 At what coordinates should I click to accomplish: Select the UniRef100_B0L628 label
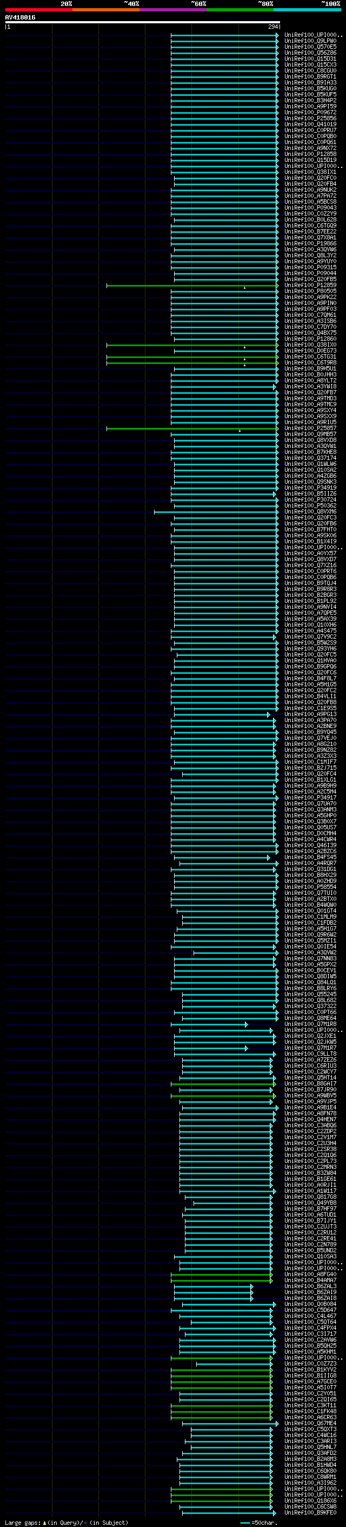[x=310, y=219]
